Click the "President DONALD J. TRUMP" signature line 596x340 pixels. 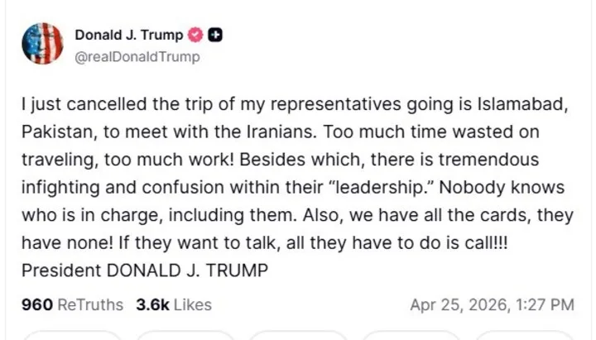(145, 271)
